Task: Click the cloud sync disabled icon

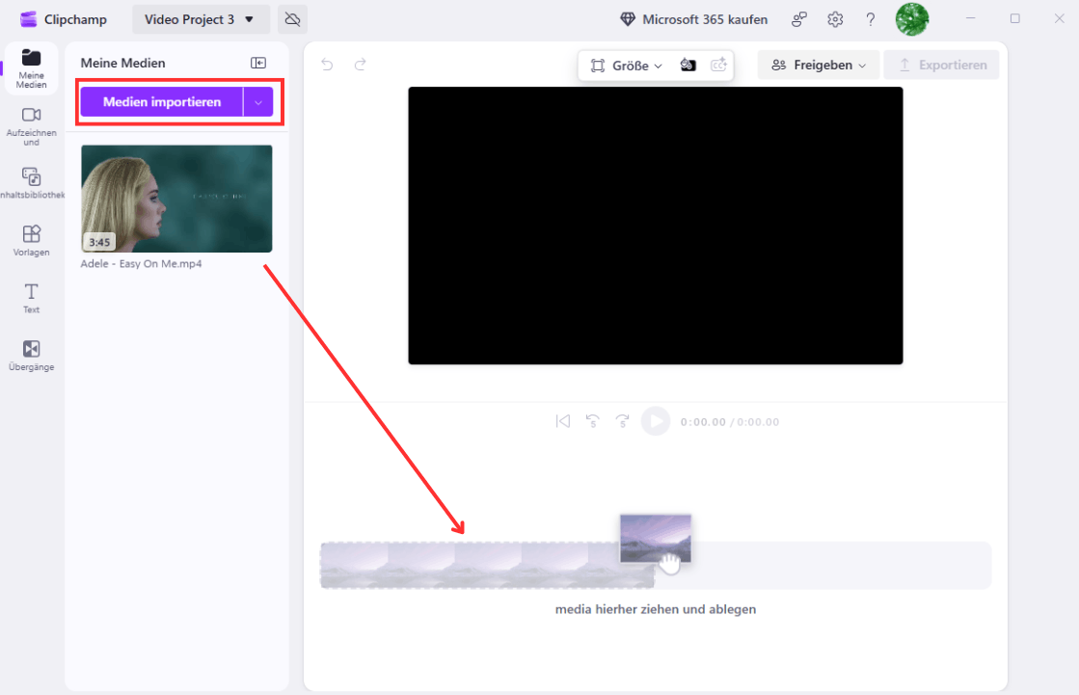Action: [x=292, y=19]
